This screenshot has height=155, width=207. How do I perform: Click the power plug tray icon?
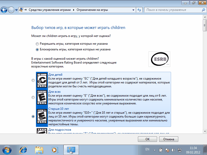[x=161, y=150]
